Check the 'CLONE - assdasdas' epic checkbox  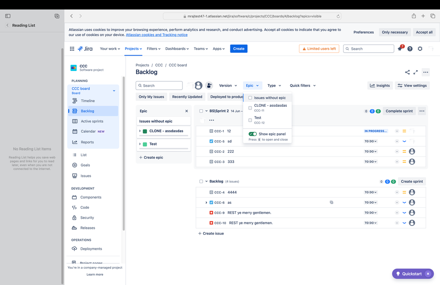[250, 108]
